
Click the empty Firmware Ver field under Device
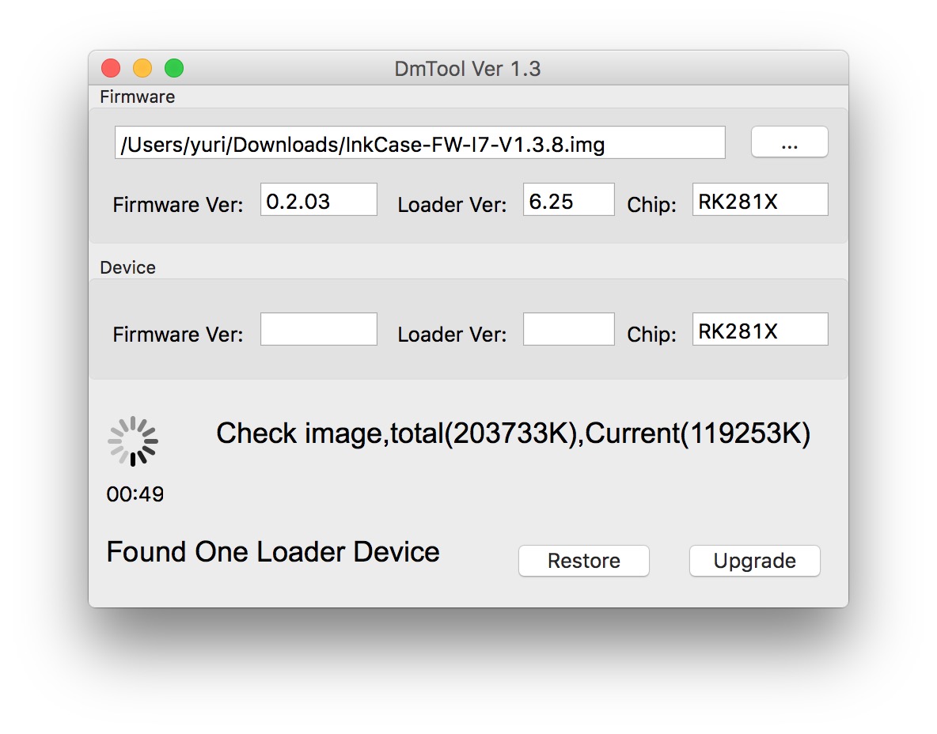coord(318,330)
